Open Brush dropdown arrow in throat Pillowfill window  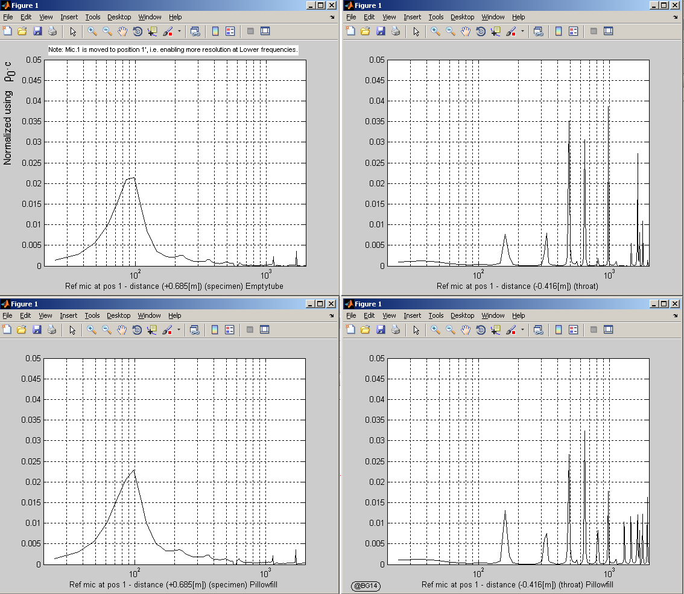[522, 330]
